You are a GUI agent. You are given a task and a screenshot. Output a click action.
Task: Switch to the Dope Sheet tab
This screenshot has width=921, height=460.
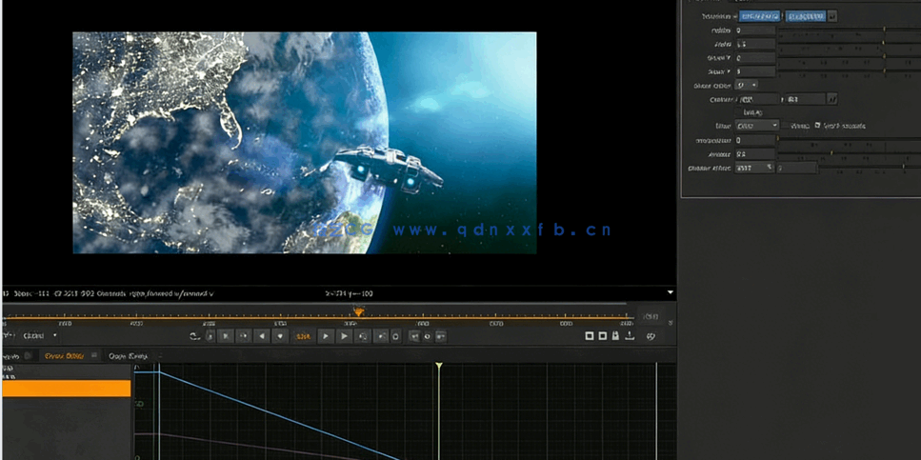[x=128, y=355]
